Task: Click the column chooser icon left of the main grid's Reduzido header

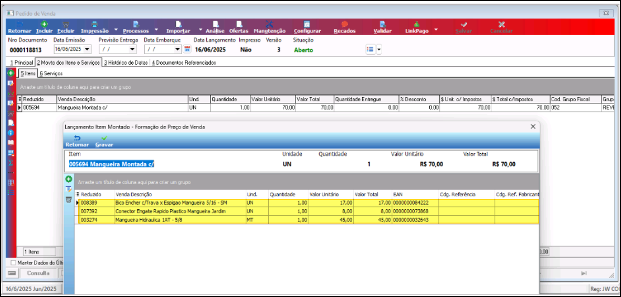Action: tap(19, 99)
